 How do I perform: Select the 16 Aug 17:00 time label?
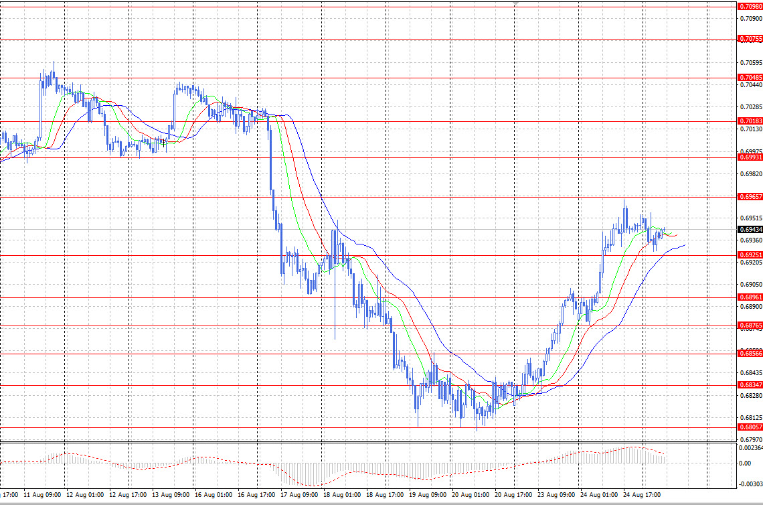(x=256, y=495)
